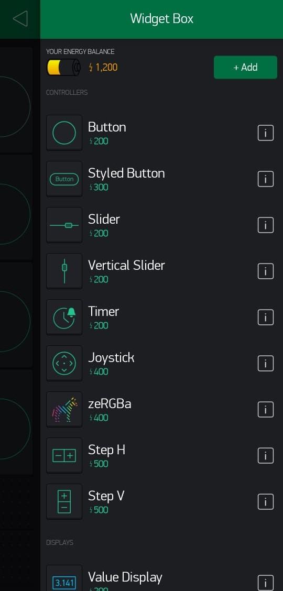Select the zeRGBa zebra icon
Image resolution: width=283 pixels, height=591 pixels.
tap(64, 409)
